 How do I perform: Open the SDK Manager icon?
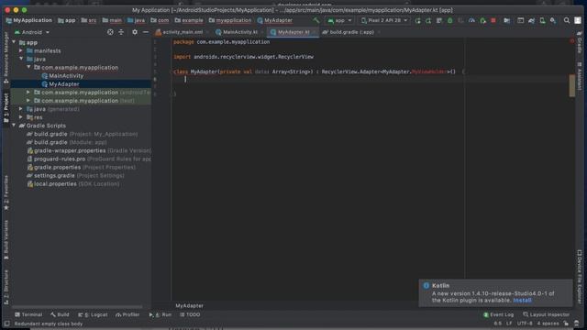553,20
